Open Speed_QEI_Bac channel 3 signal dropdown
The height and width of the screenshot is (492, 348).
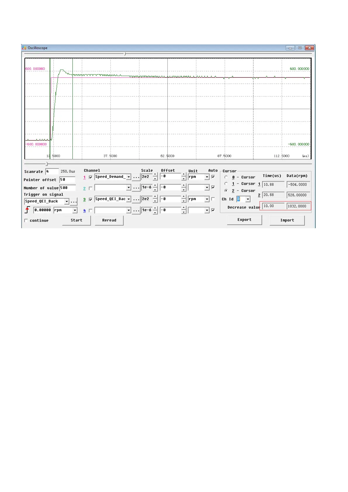click(x=129, y=199)
